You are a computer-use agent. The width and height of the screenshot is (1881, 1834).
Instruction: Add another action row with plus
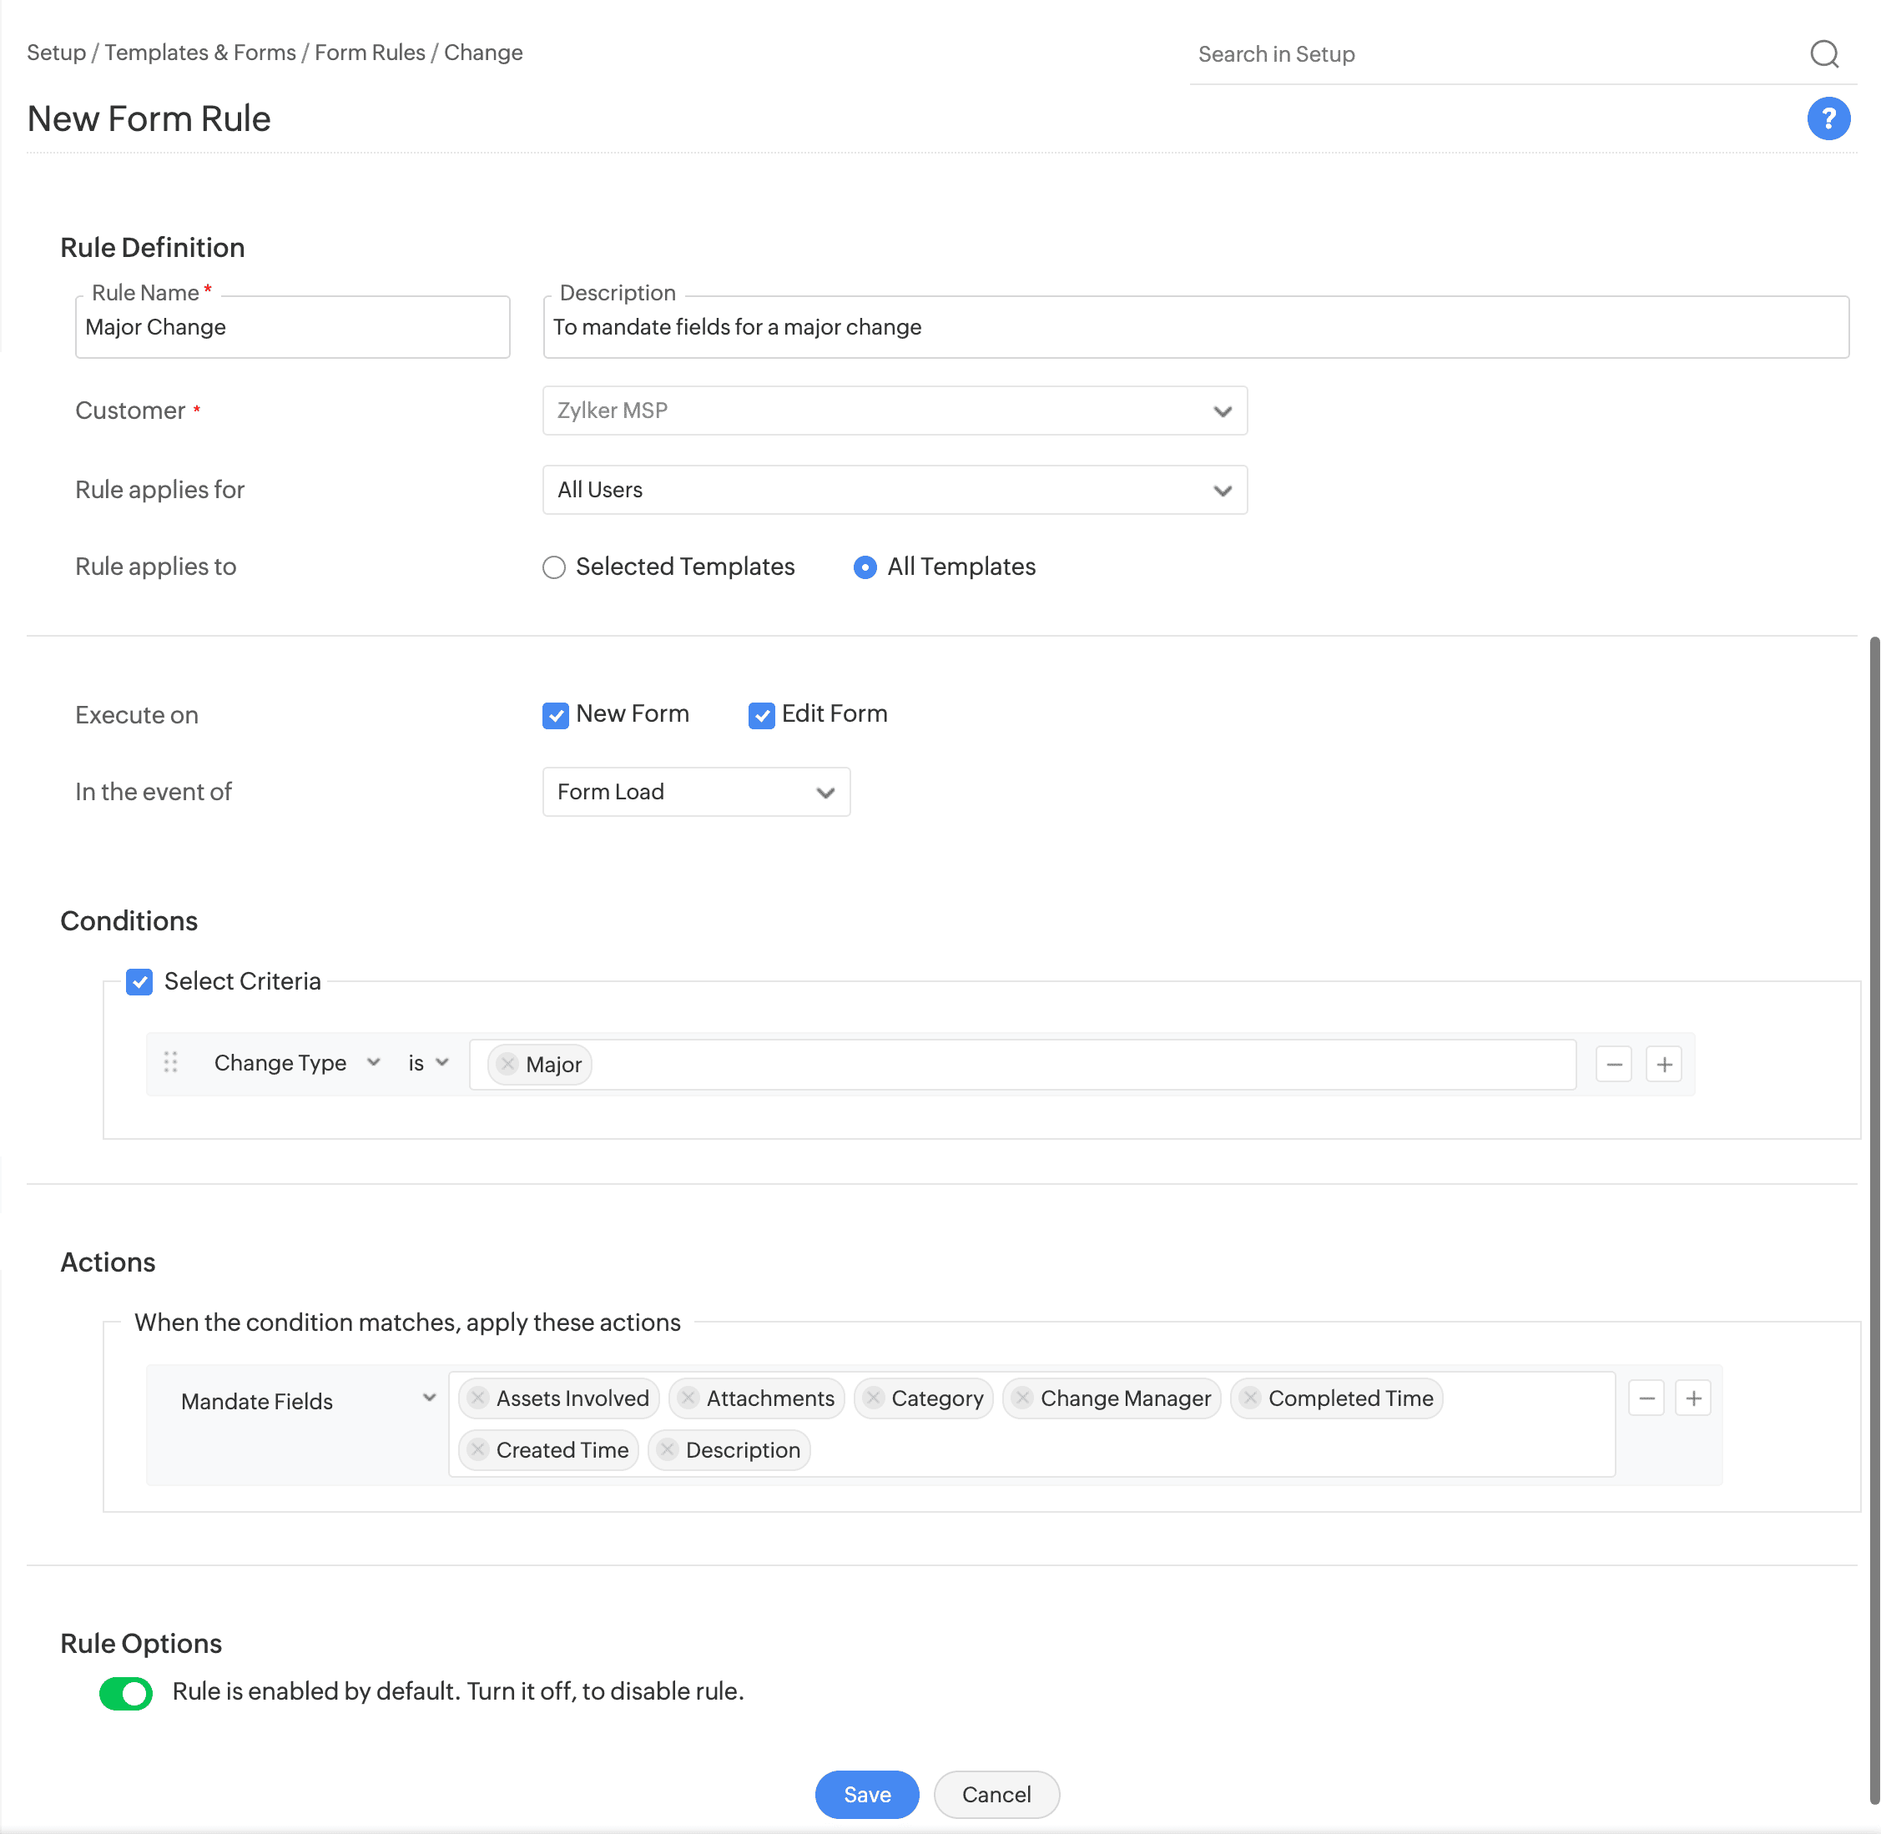click(x=1692, y=1398)
